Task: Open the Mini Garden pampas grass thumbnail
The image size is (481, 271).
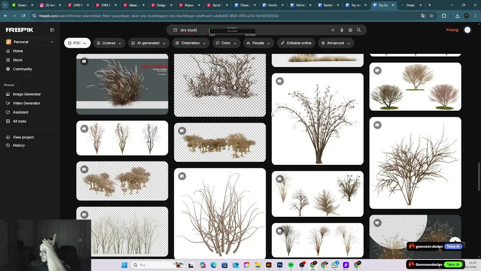Action: [x=122, y=84]
